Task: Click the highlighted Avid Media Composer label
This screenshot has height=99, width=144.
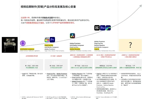Action: (27, 49)
